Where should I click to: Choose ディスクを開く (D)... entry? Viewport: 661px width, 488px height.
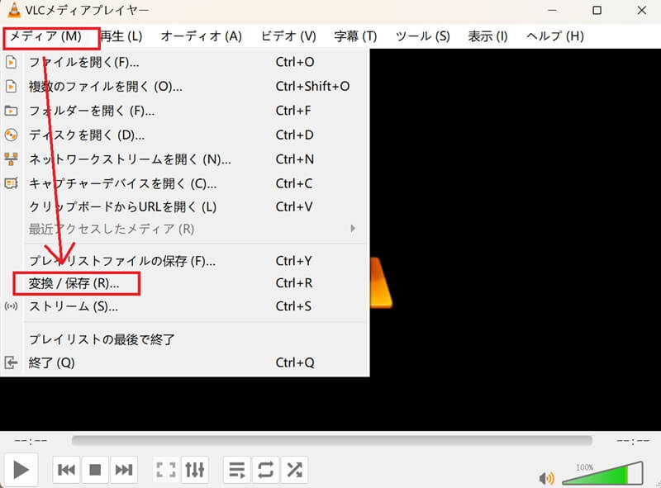tap(184, 135)
